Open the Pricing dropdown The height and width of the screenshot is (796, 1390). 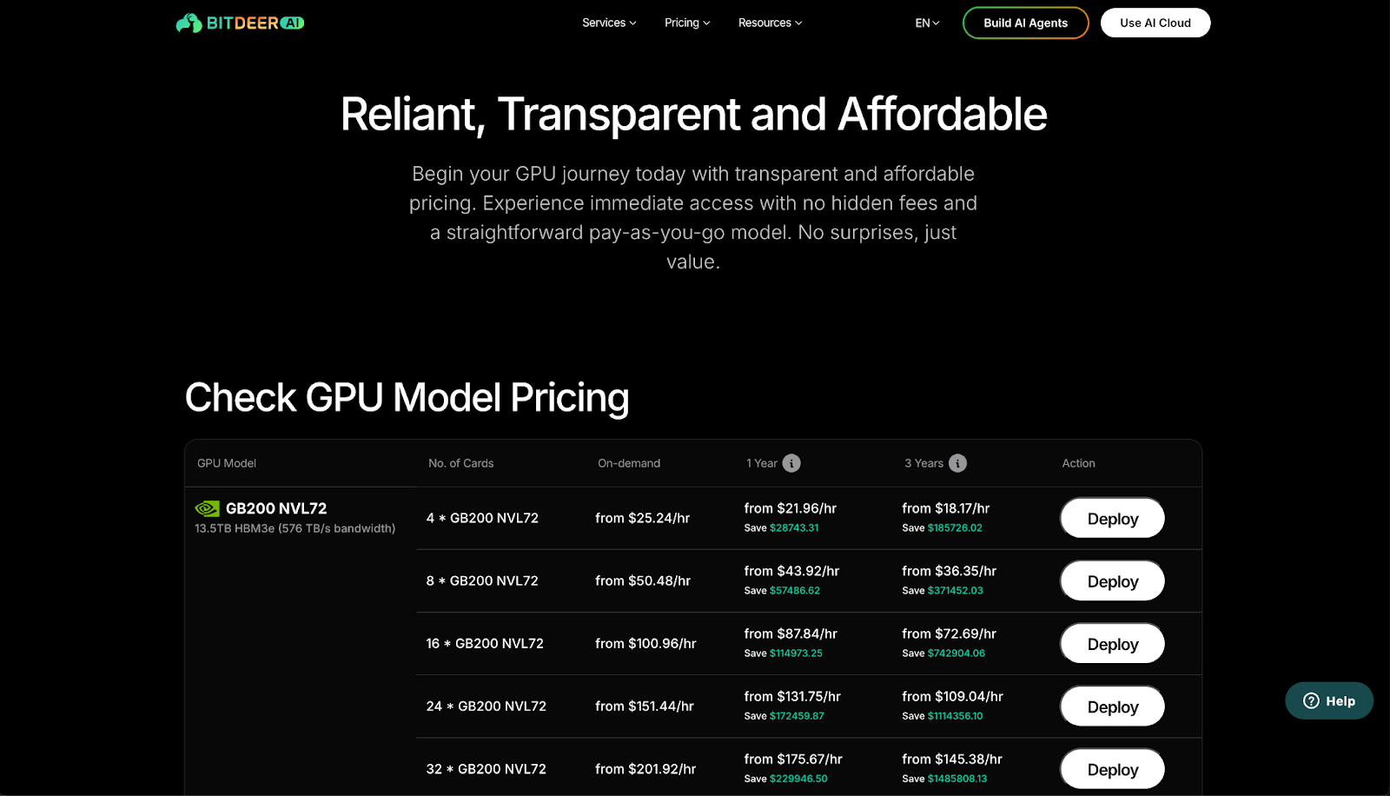tap(686, 23)
